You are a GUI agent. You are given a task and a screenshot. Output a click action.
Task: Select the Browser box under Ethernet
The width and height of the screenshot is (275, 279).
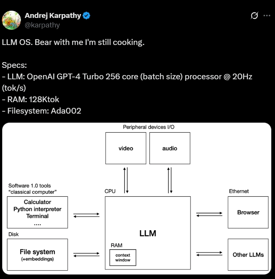pyautogui.click(x=248, y=212)
